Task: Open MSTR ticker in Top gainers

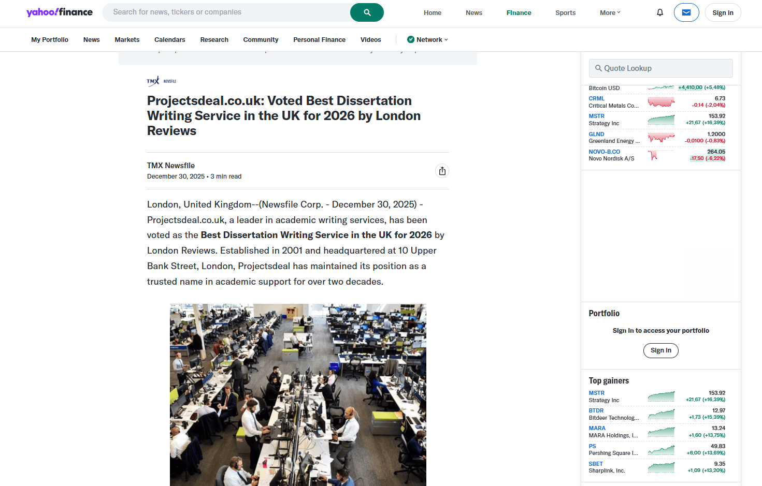Action: coord(597,393)
